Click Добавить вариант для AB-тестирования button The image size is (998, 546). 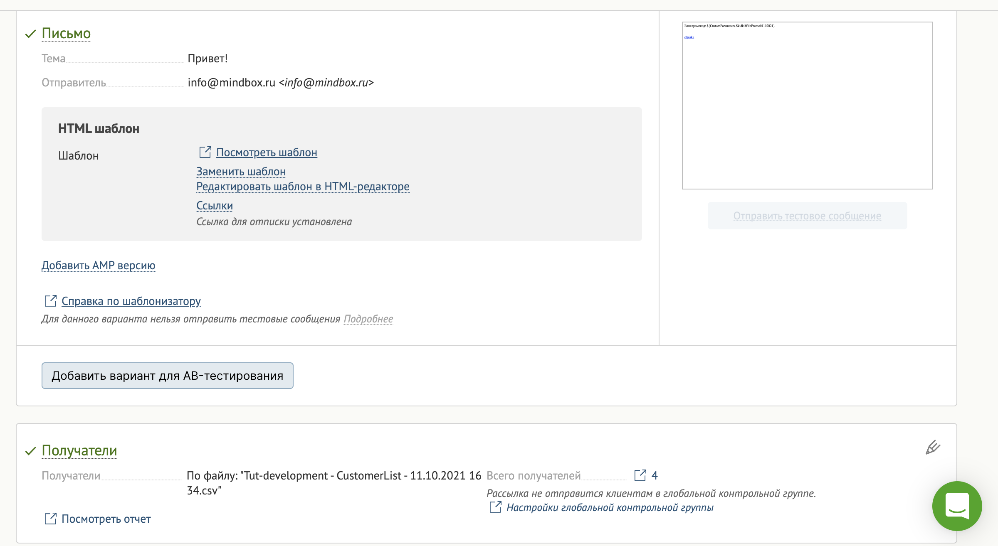[167, 376]
